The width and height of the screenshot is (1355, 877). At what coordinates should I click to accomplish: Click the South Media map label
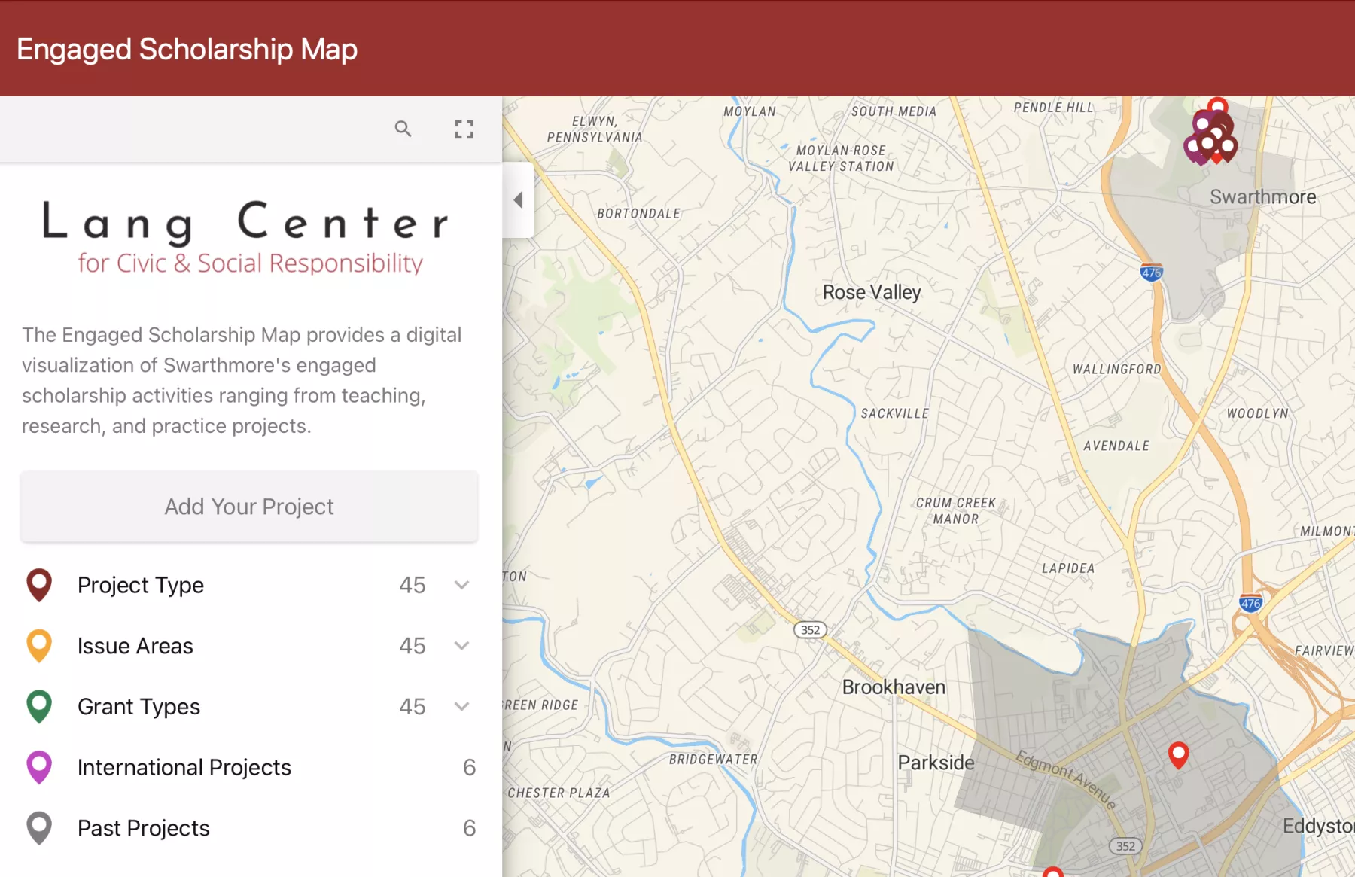pos(894,111)
